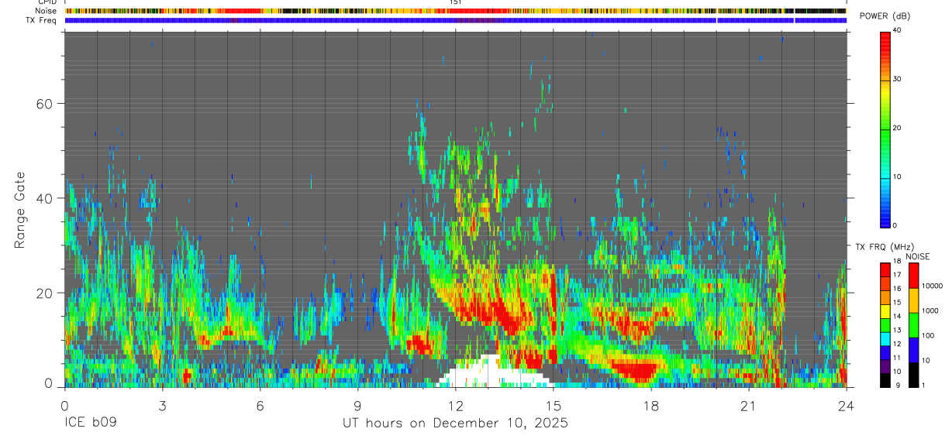Click the Noise row label at top
The image size is (952, 439).
click(47, 11)
